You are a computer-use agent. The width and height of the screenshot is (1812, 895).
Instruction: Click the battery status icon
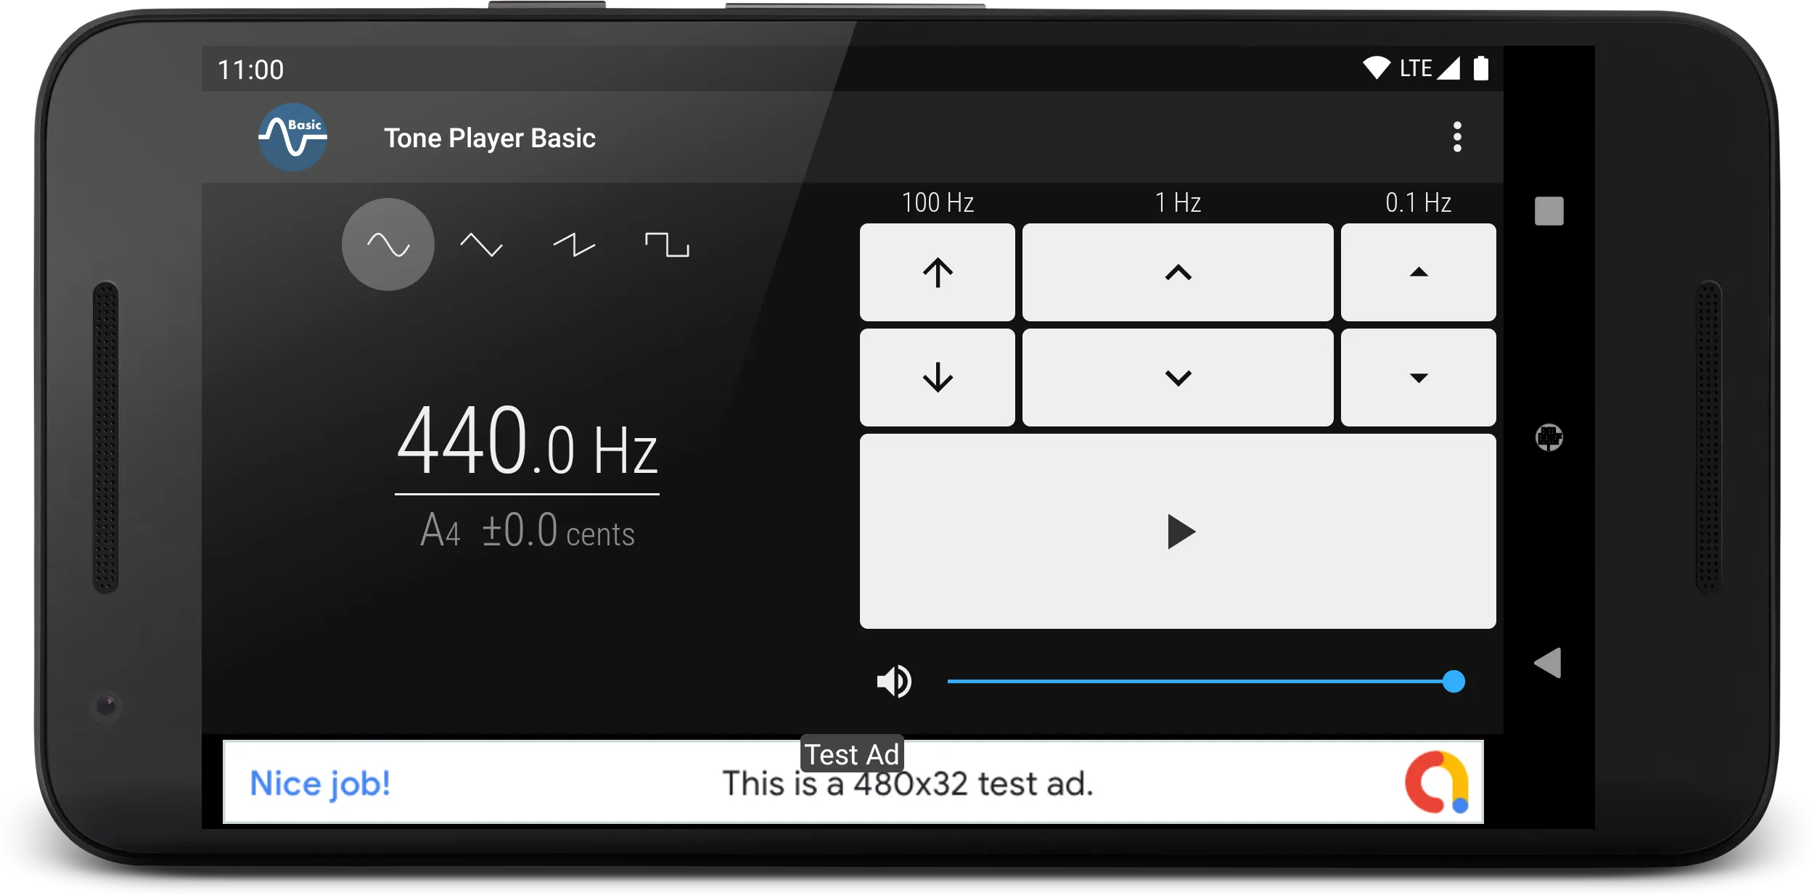tap(1480, 68)
